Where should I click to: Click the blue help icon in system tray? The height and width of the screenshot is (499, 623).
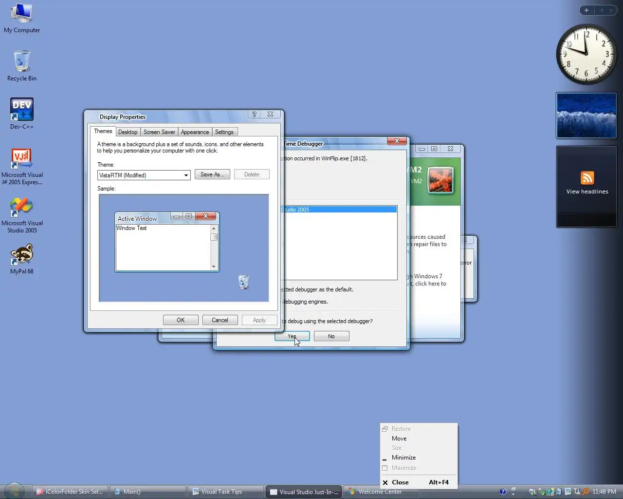pos(503,492)
